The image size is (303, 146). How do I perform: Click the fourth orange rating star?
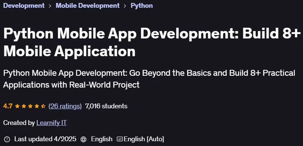[x=37, y=106]
